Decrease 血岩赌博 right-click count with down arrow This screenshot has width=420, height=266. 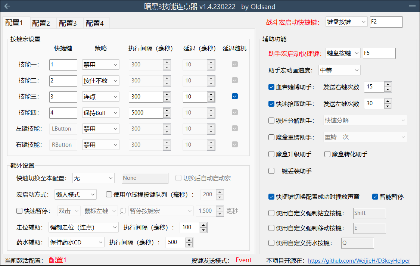tap(388, 90)
